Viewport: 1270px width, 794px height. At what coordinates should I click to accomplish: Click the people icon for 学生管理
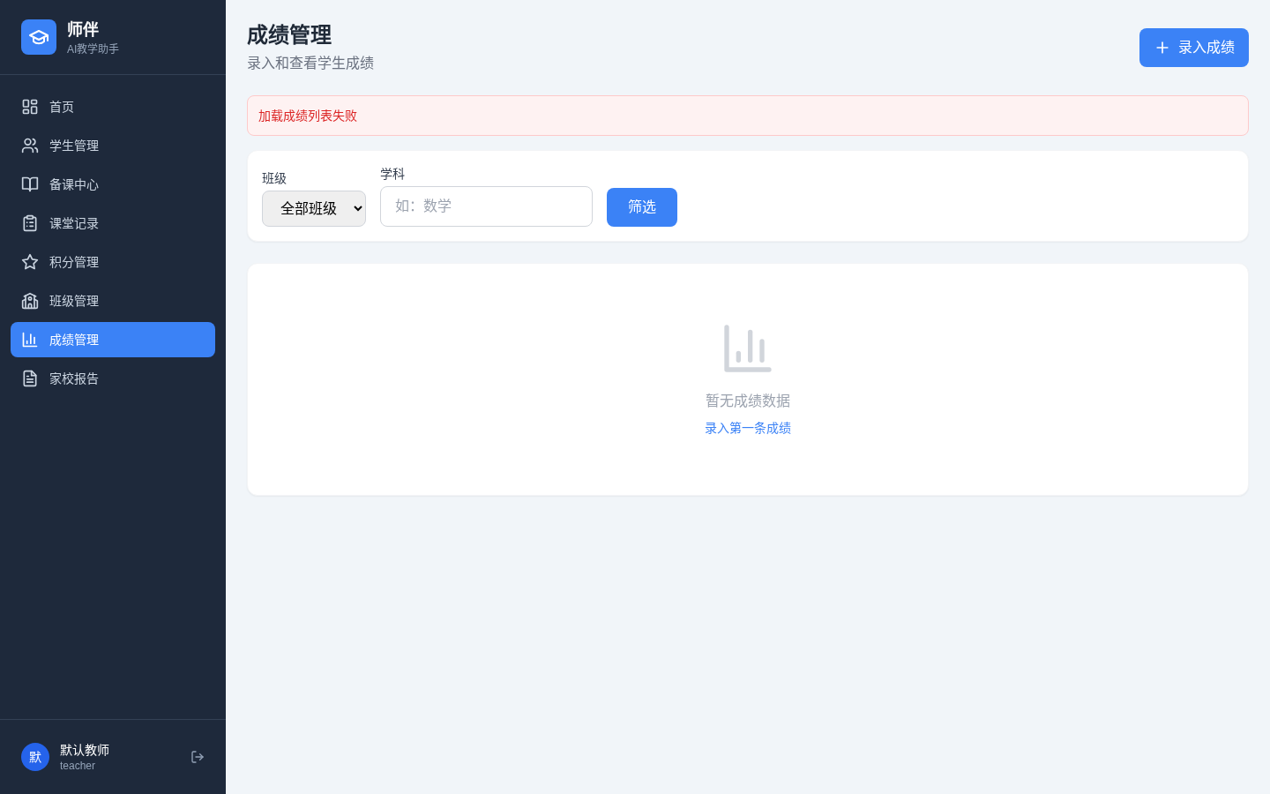30,146
